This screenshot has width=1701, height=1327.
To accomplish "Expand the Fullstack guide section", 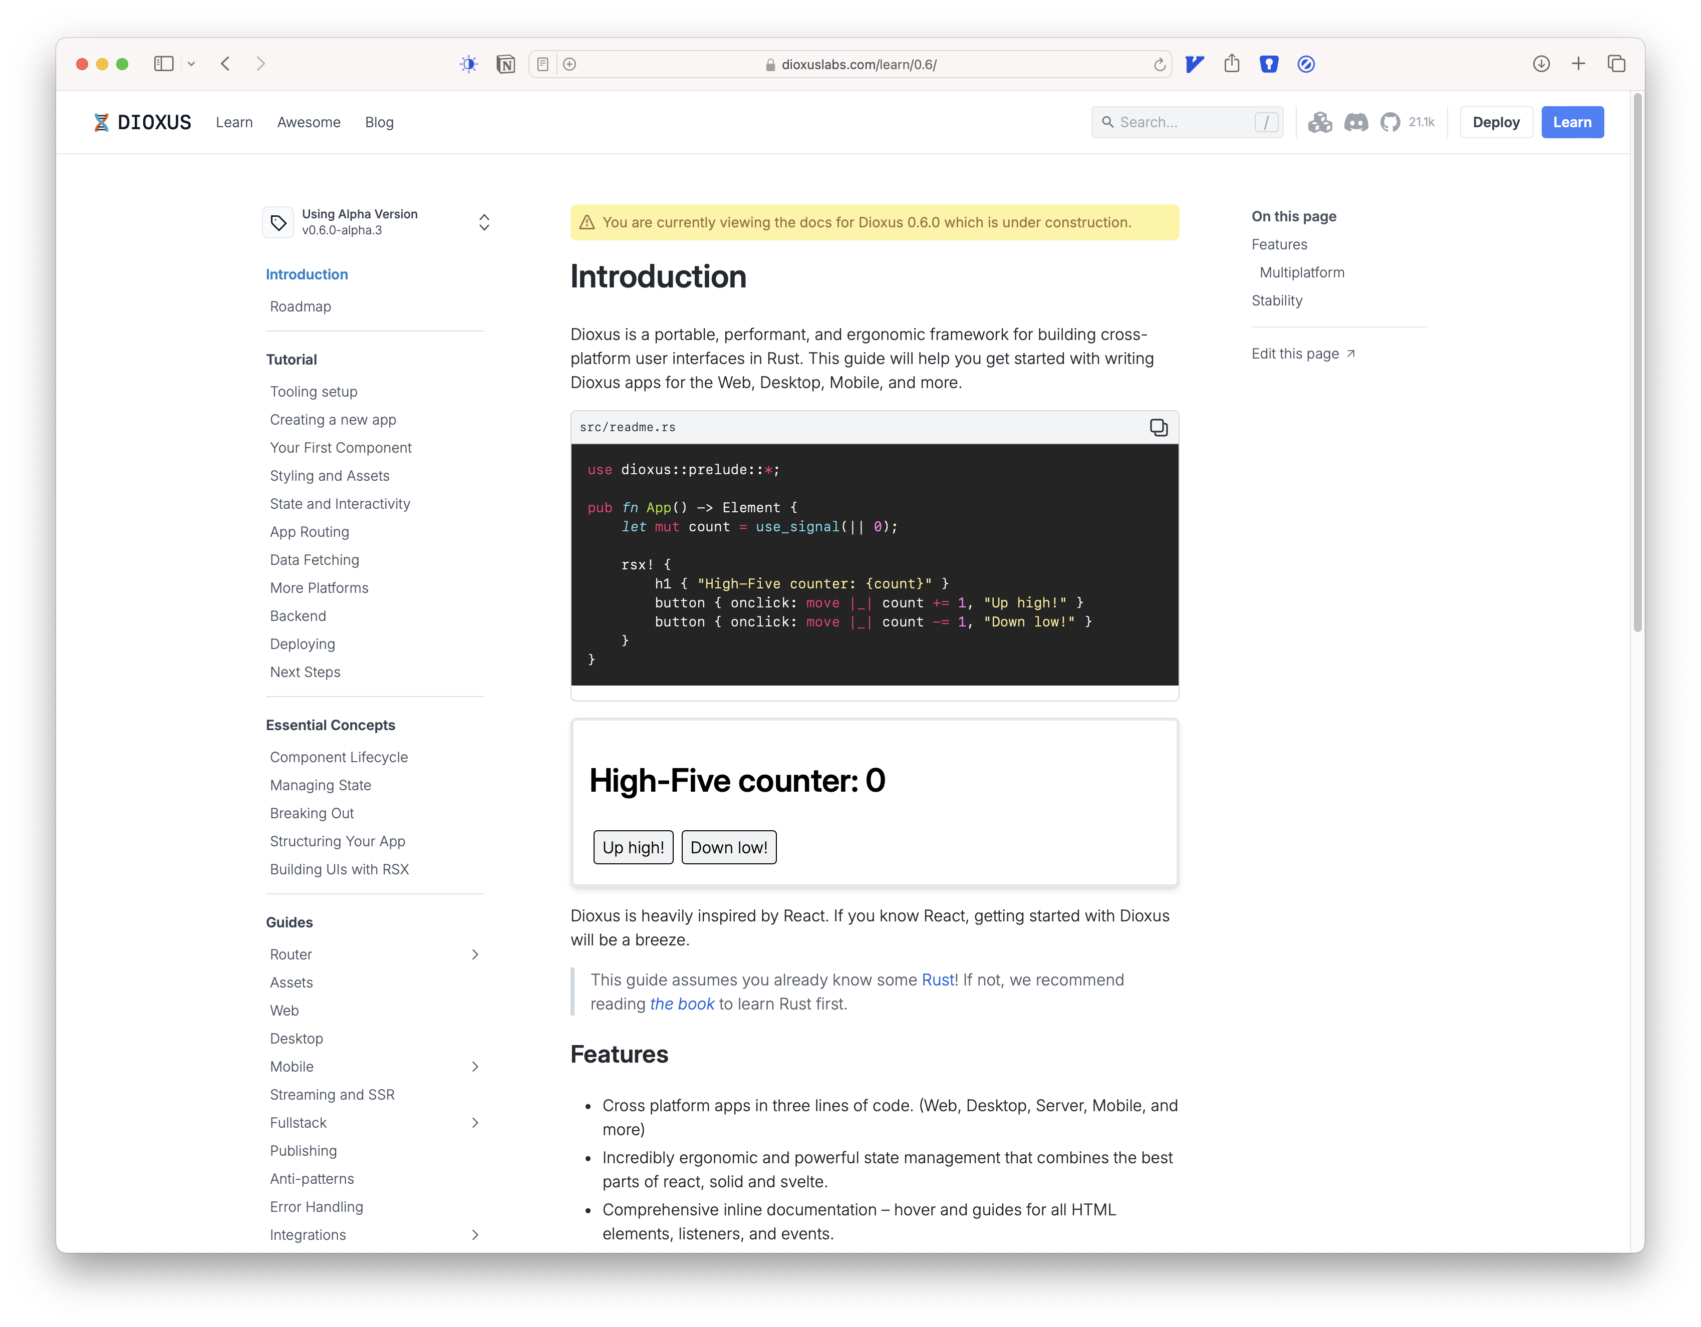I will [474, 1122].
